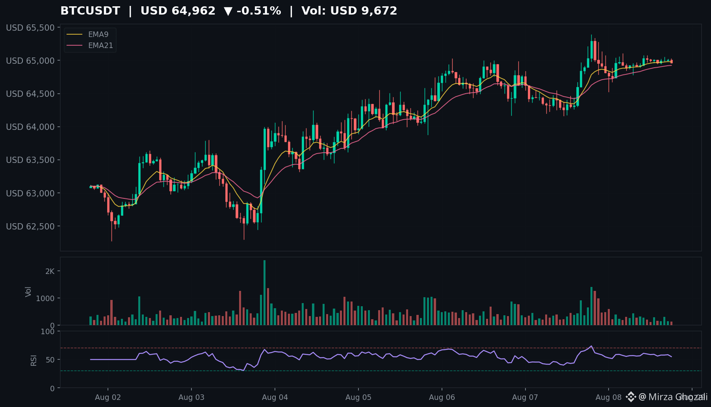Select the USD 64,500 price axis label
This screenshot has height=407, width=711.
tap(30, 94)
